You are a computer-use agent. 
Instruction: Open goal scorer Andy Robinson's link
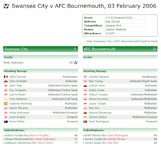[x=14, y=63]
